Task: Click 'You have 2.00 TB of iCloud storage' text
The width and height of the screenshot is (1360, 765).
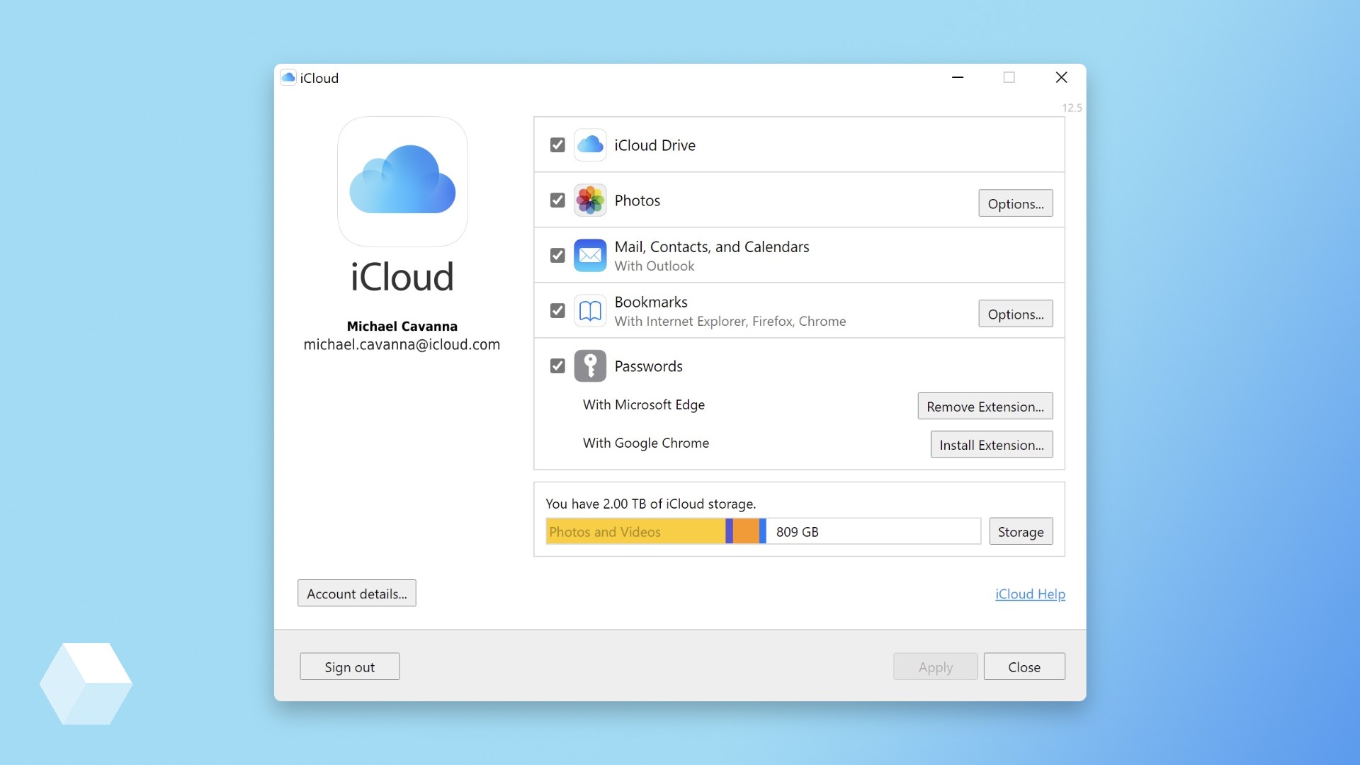Action: [x=651, y=504]
